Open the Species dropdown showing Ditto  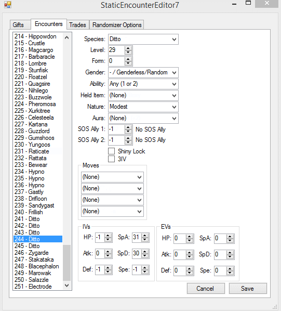coord(143,40)
